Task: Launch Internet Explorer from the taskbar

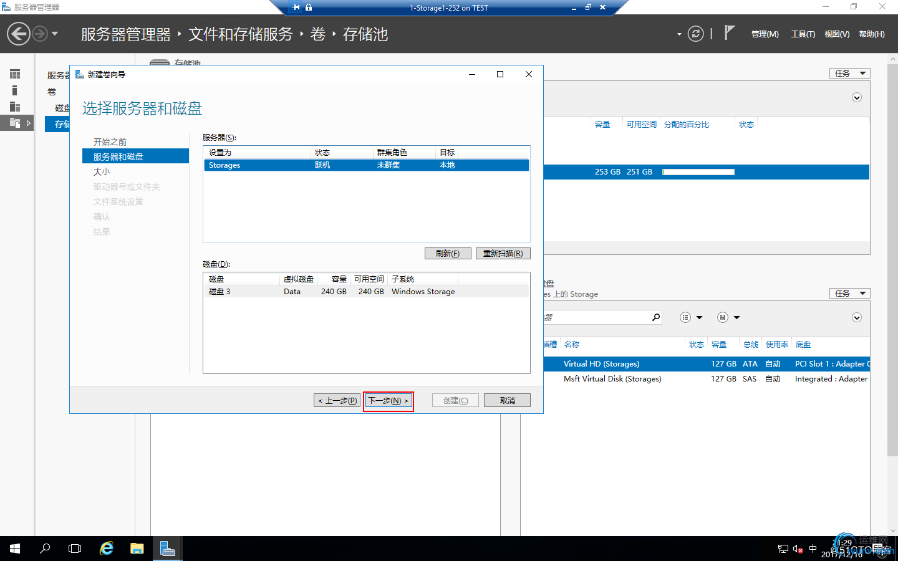Action: pyautogui.click(x=107, y=549)
